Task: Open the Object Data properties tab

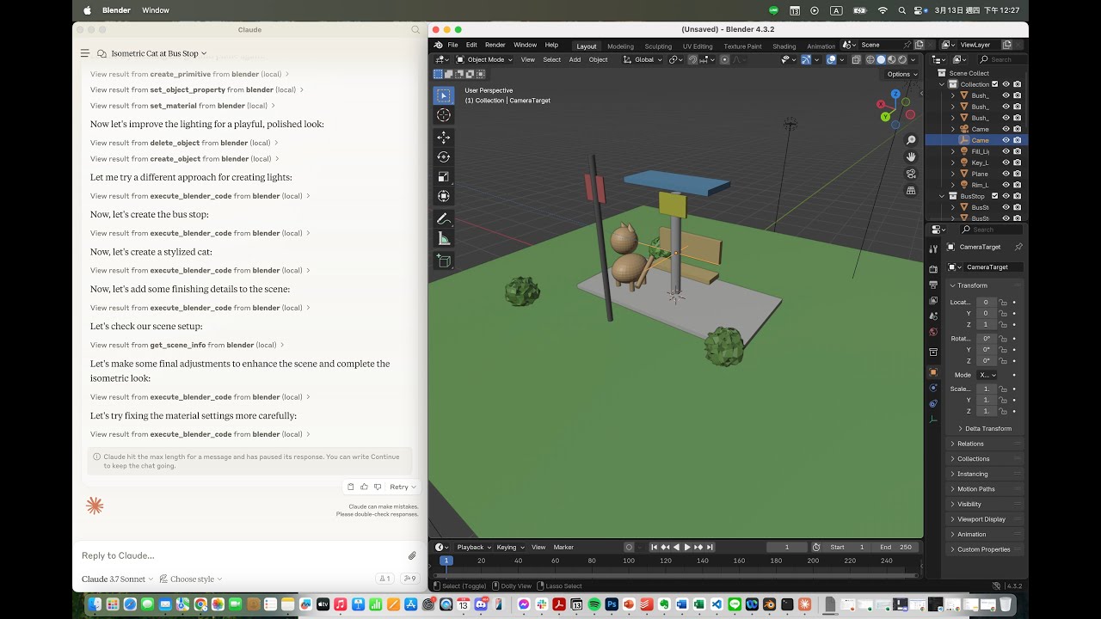Action: 933,420
